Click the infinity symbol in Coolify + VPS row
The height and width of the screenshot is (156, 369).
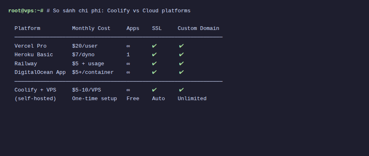click(x=128, y=90)
